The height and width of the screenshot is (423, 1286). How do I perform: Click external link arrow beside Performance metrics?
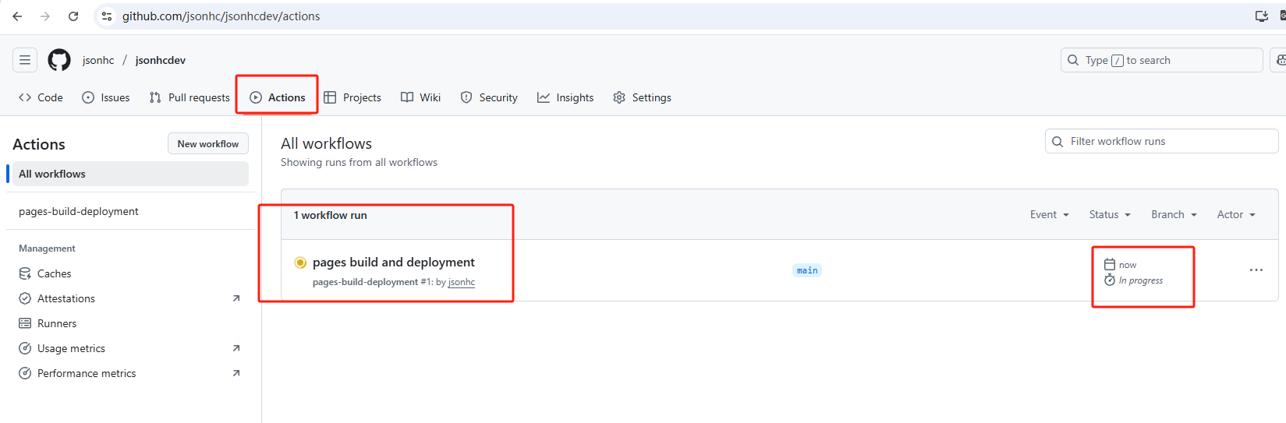[236, 373]
